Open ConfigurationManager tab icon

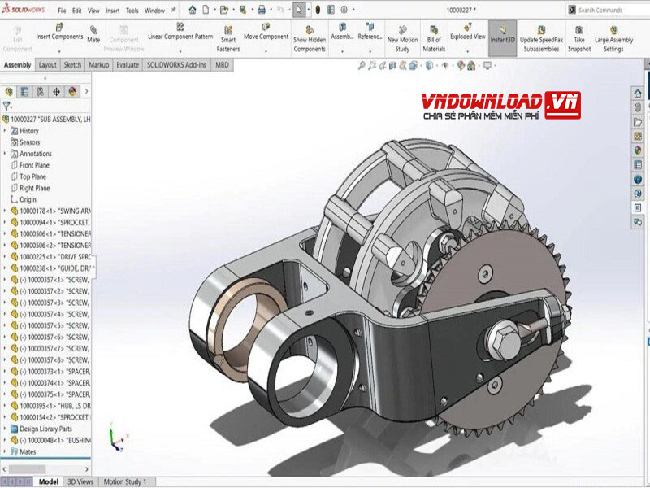(41, 91)
